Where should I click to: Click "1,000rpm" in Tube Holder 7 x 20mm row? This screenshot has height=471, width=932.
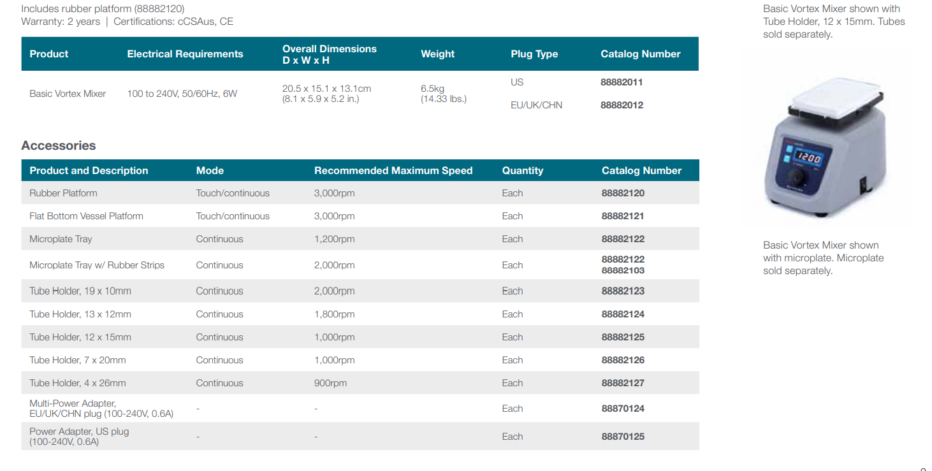point(334,360)
